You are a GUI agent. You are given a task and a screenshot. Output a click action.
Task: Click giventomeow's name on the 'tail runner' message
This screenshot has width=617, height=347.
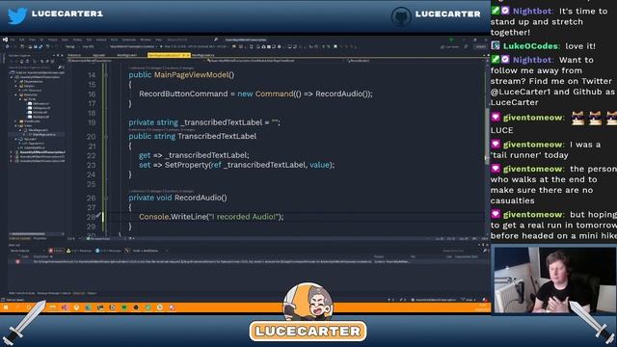click(x=533, y=145)
